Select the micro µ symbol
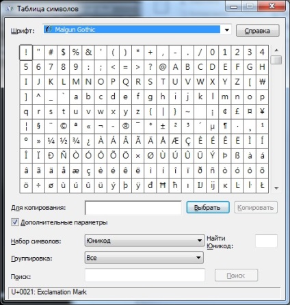 (x=213, y=127)
